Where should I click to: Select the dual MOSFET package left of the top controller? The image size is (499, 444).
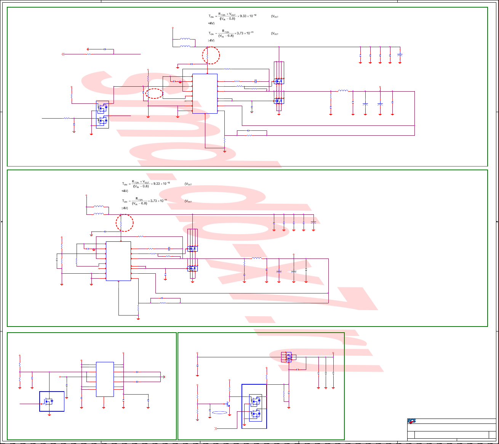pos(102,114)
